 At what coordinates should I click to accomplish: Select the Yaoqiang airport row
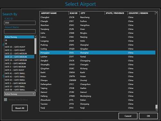click(98, 29)
